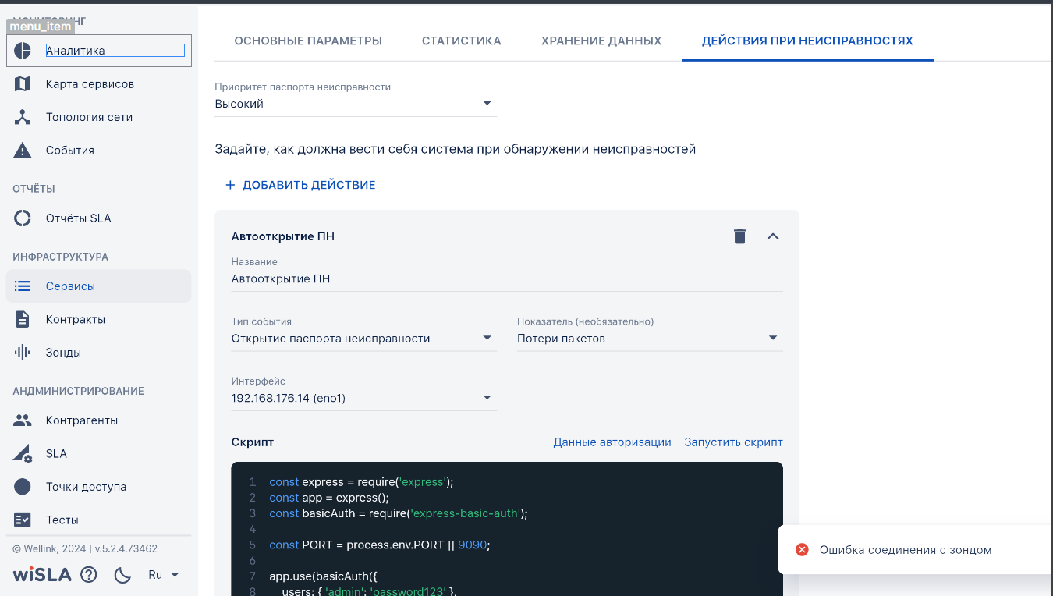Click the PORT constant line in the script
The image size is (1053, 596).
[x=381, y=545]
